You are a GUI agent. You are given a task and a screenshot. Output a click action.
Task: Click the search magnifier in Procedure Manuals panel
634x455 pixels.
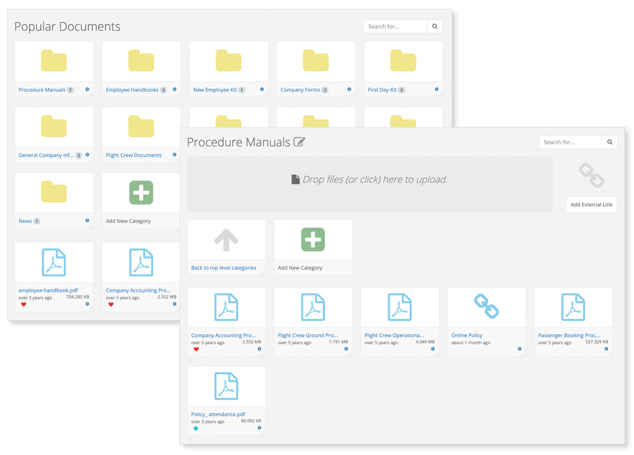click(610, 142)
